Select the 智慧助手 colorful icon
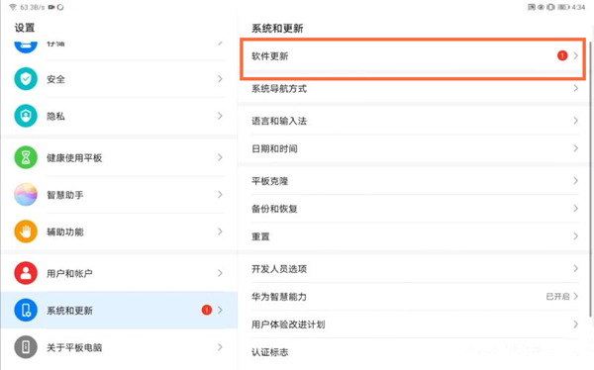Viewport: 594px width, 370px height. coord(26,195)
